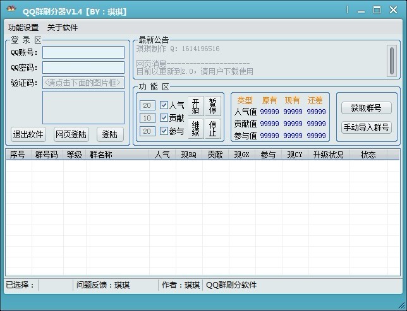407x311 pixels.
Task: Click the QQ账号 input field
Action: pyautogui.click(x=83, y=52)
